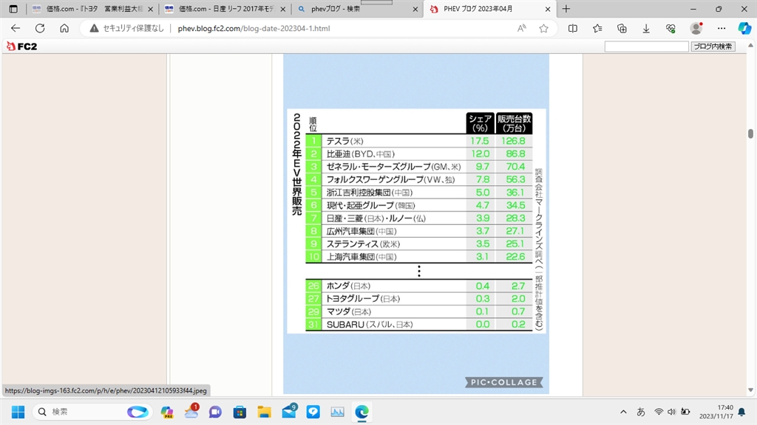The image size is (757, 425).
Task: Open the Settings and more menu
Action: pyautogui.click(x=722, y=29)
